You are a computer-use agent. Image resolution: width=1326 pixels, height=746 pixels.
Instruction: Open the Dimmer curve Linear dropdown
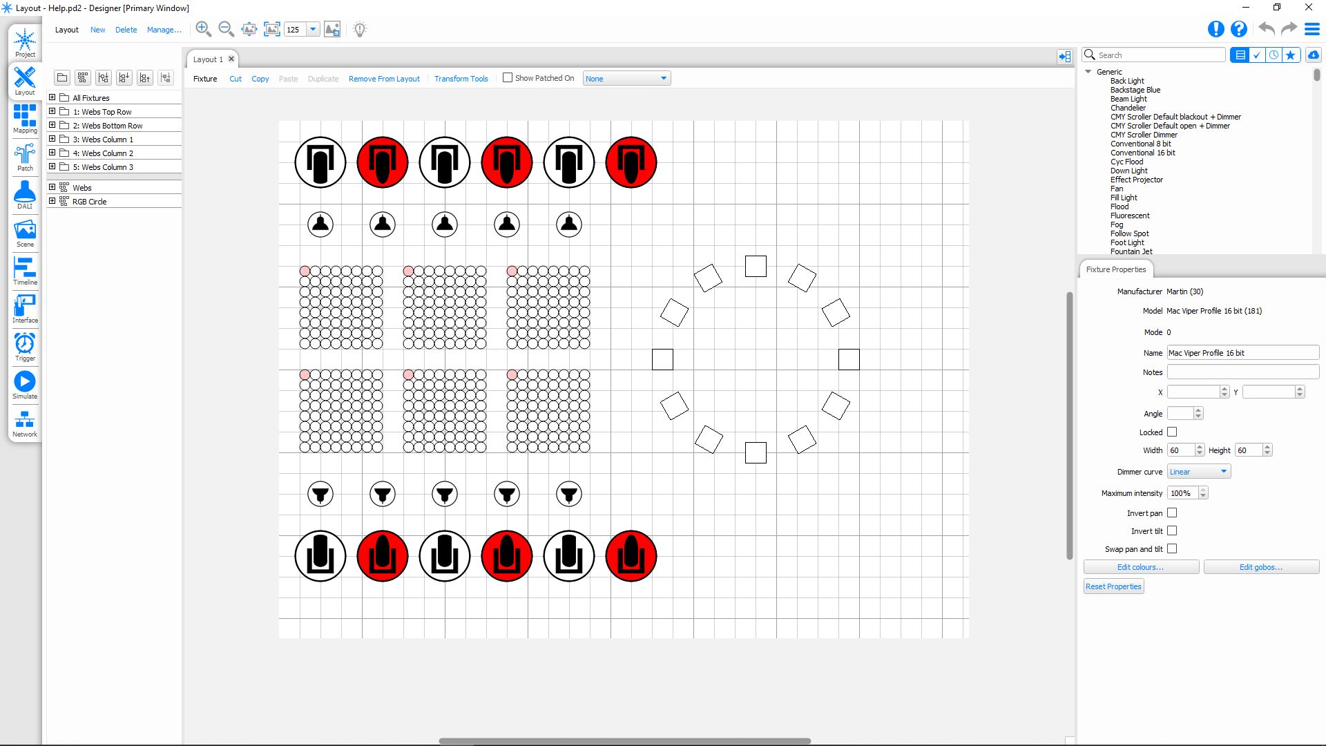[1198, 472]
